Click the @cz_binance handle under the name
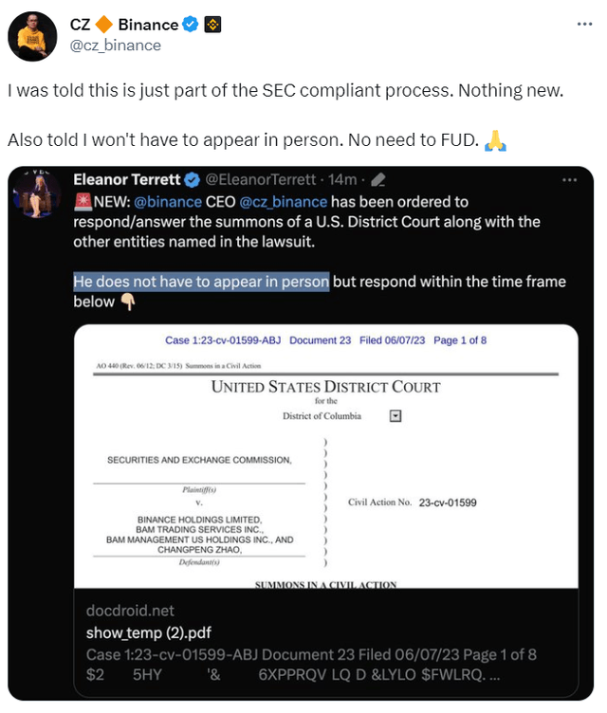The image size is (607, 713). pyautogui.click(x=114, y=45)
